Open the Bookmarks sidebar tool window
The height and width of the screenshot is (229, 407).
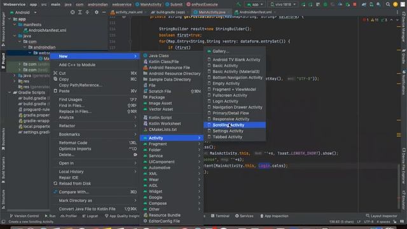point(3,139)
